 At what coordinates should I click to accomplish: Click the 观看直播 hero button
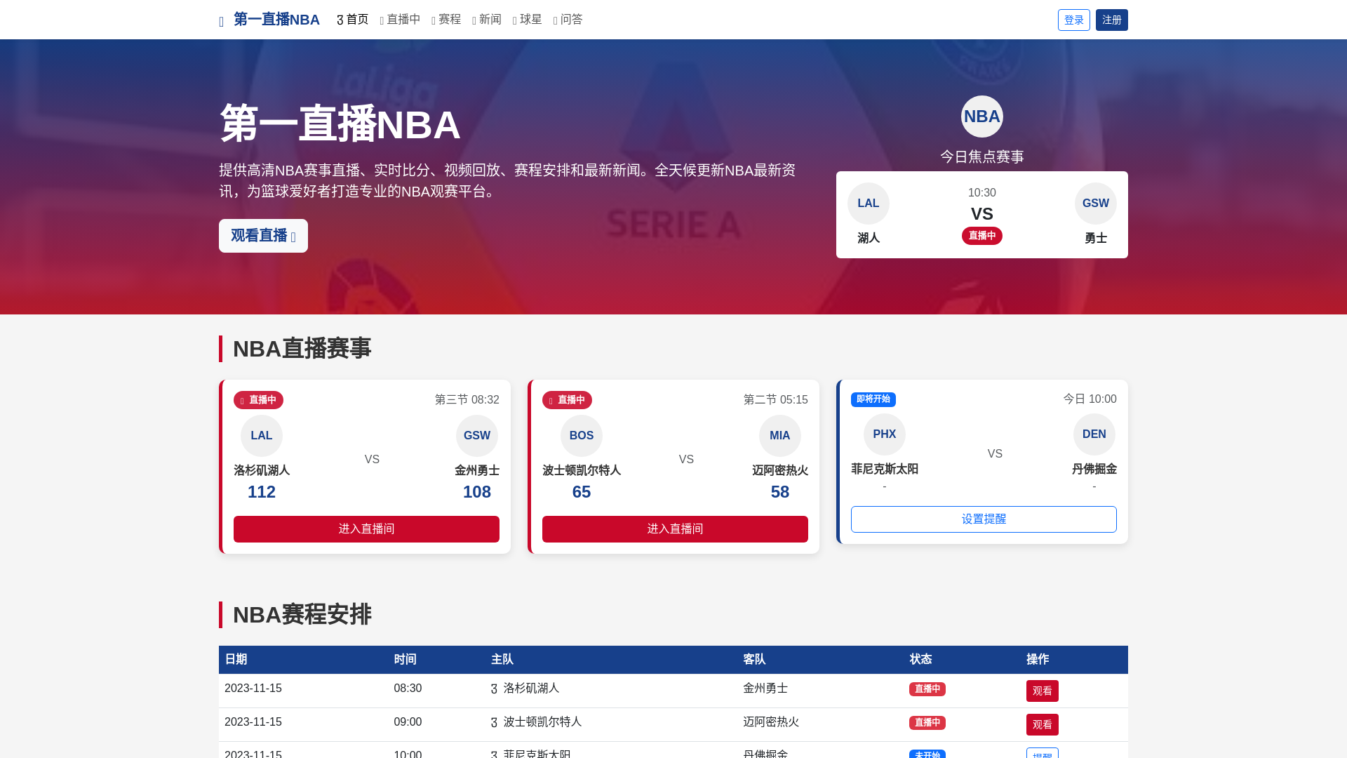(x=263, y=236)
